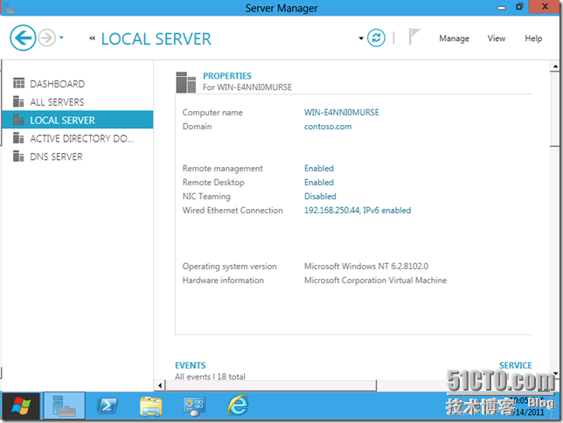Maximize the Server Manager window
The width and height of the screenshot is (563, 423).
pos(519,7)
